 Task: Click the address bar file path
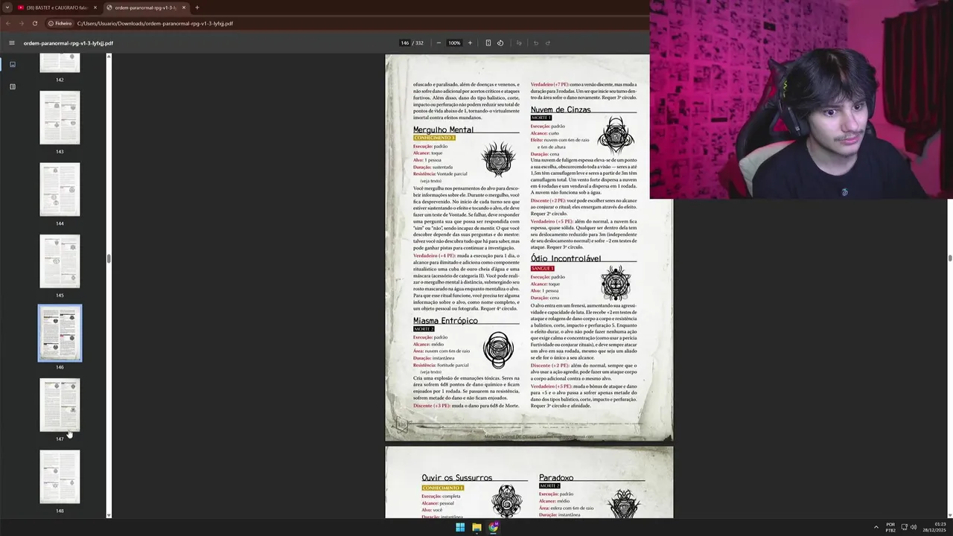pyautogui.click(x=155, y=24)
